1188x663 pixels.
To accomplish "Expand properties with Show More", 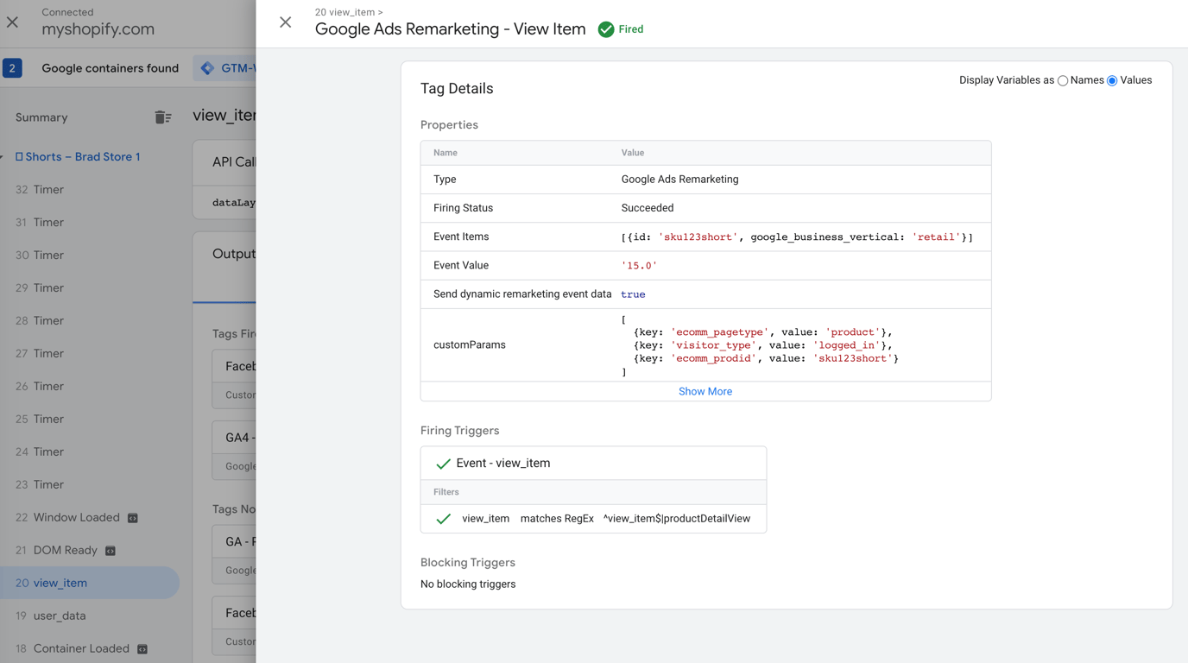I will 705,392.
